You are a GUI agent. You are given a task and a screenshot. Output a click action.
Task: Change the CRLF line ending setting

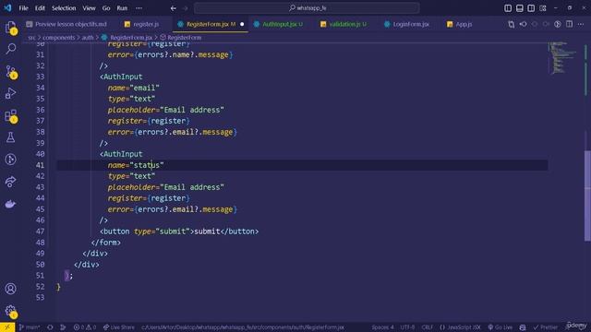tap(427, 327)
